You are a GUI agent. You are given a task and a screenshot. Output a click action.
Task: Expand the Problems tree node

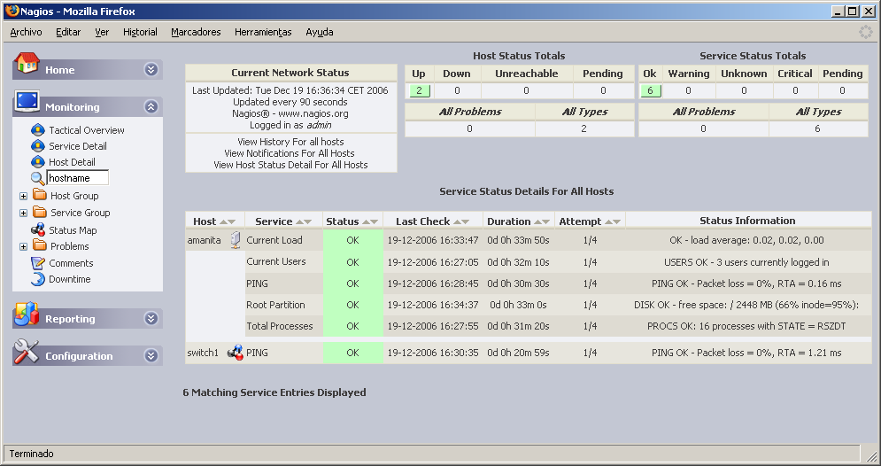point(23,246)
